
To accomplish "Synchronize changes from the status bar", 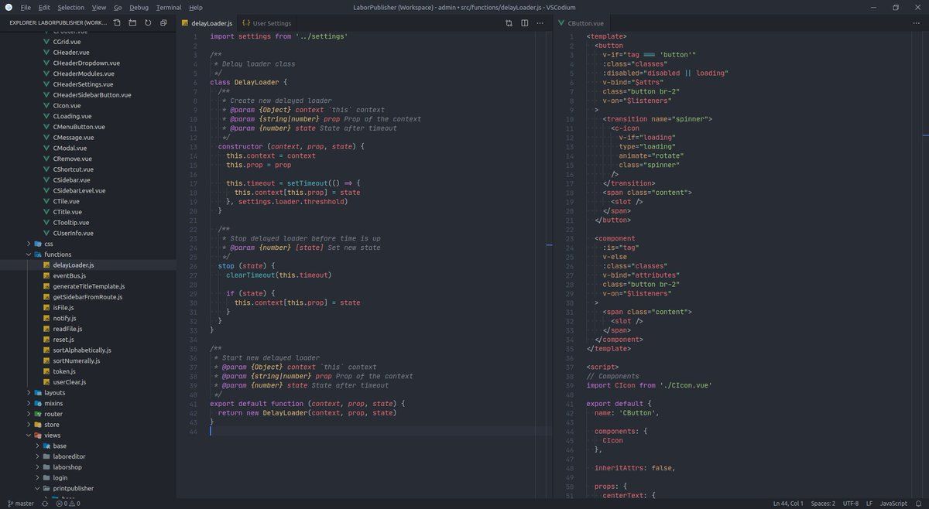I will 43,503.
